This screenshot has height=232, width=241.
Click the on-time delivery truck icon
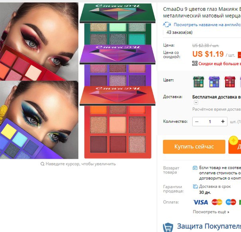[195, 187]
